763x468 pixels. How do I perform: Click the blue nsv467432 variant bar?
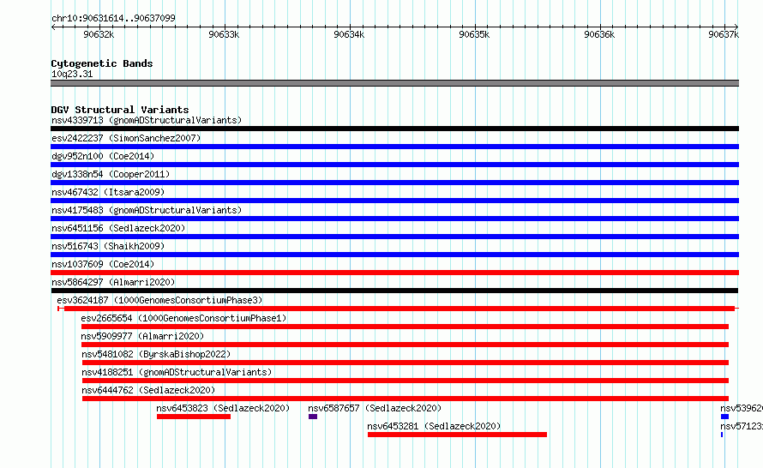pos(394,201)
